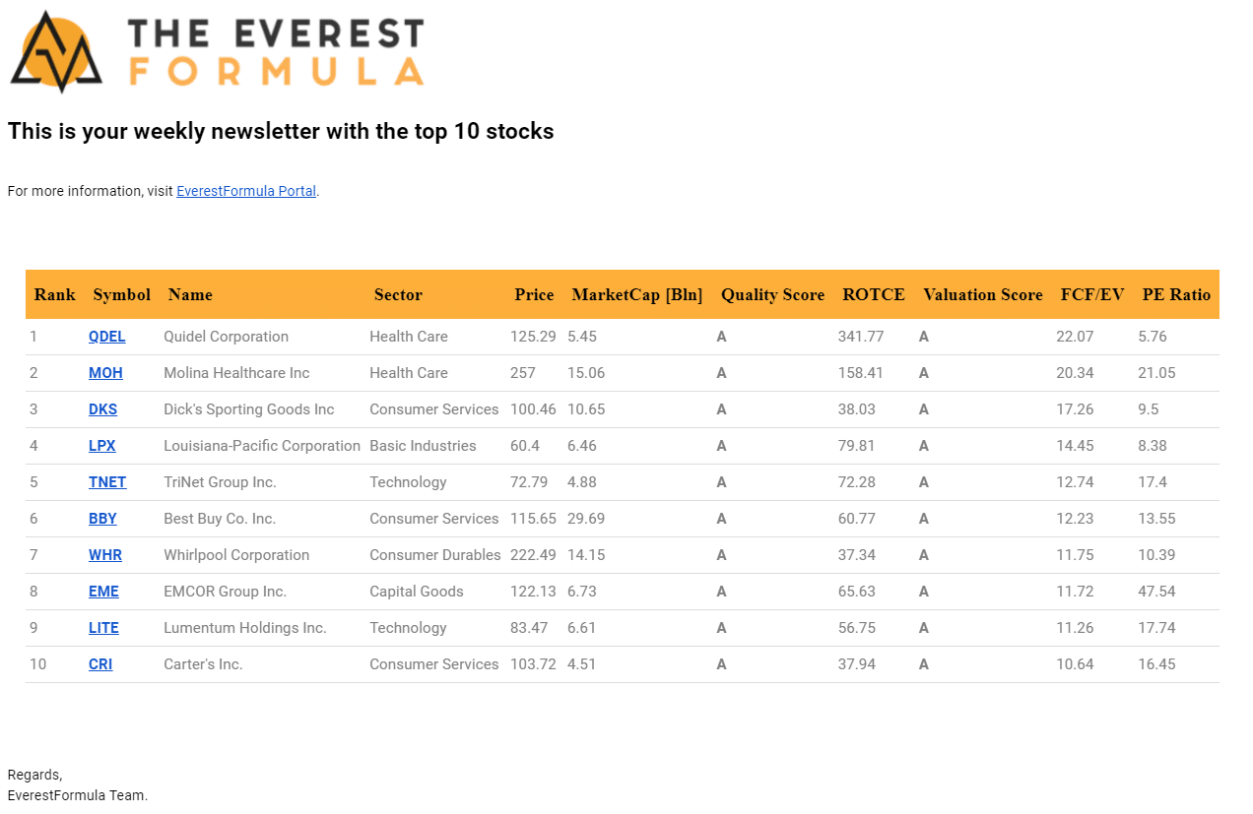Click the FCF/EV column header
This screenshot has width=1253, height=814.
pyautogui.click(x=1092, y=295)
